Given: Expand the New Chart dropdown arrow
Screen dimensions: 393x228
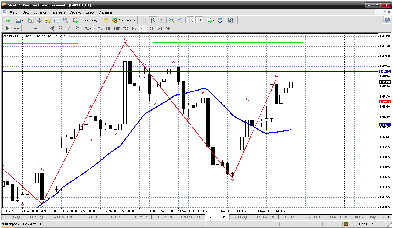Looking at the screenshot, I should [12, 20].
